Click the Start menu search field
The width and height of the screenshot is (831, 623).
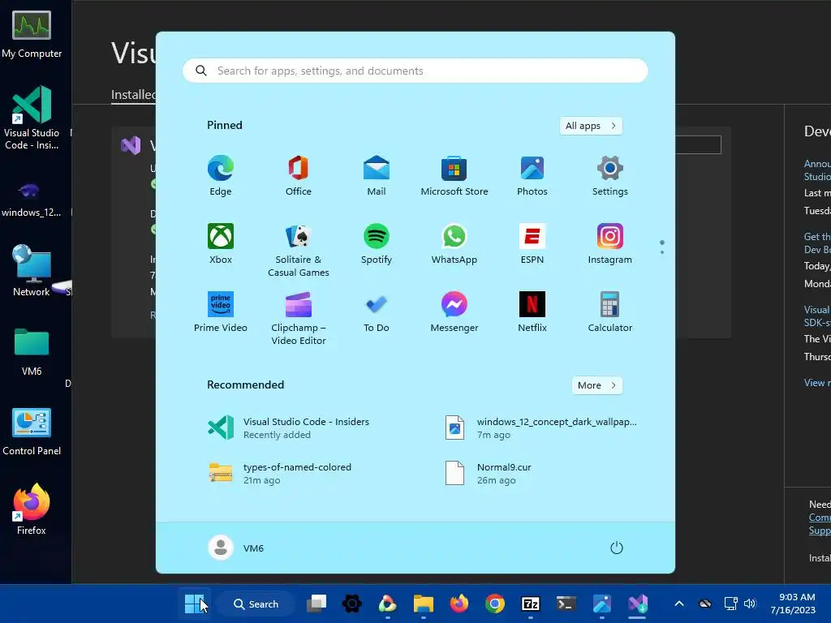415,71
